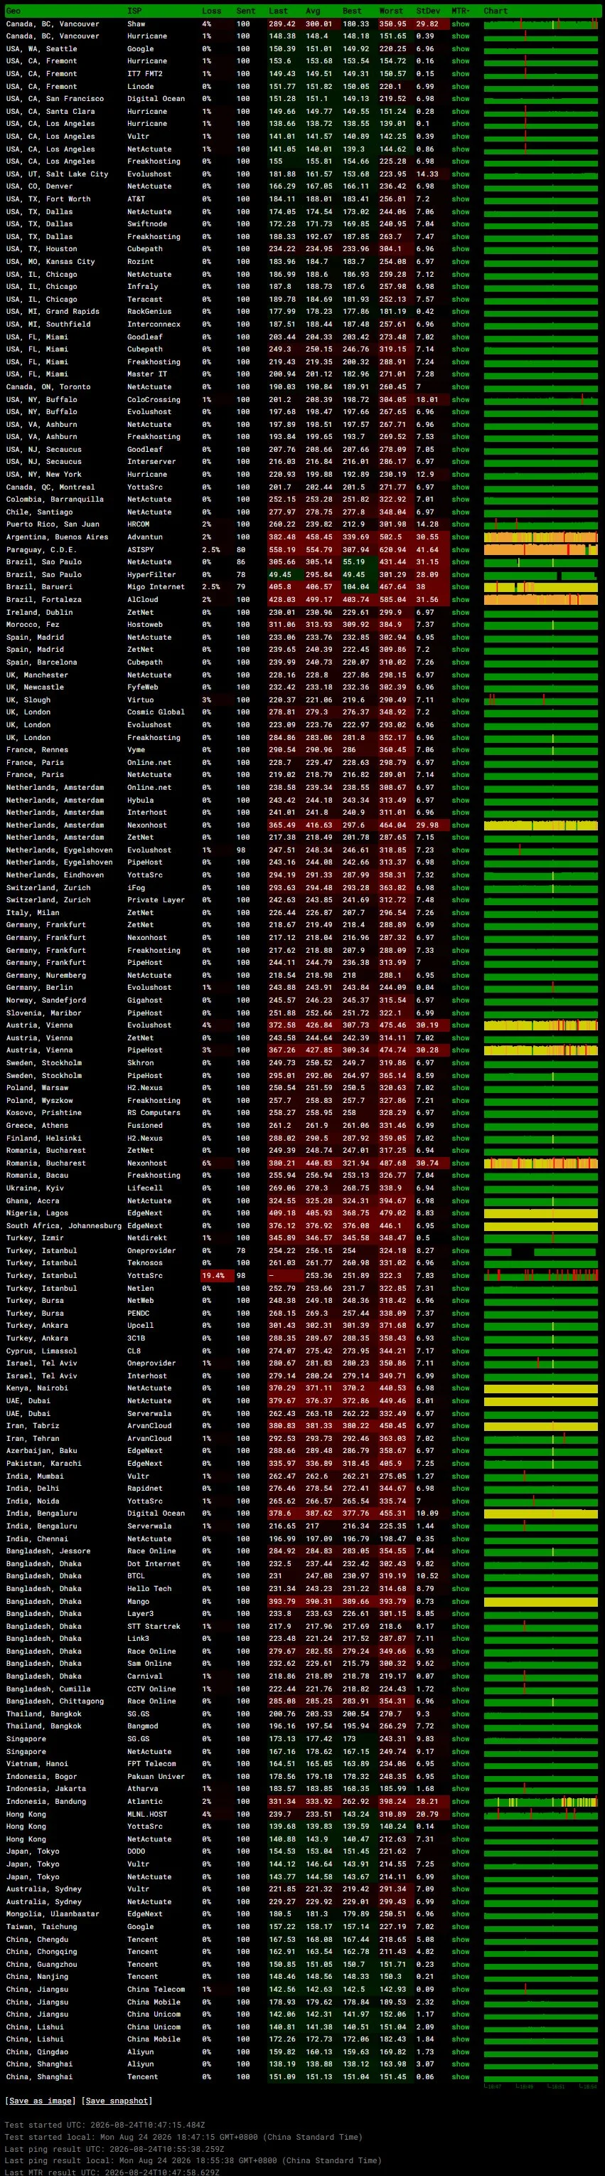Show MTR for Ulaanbaatar EdgeNext row
Viewport: 605px width, 2176px height.
460,1914
